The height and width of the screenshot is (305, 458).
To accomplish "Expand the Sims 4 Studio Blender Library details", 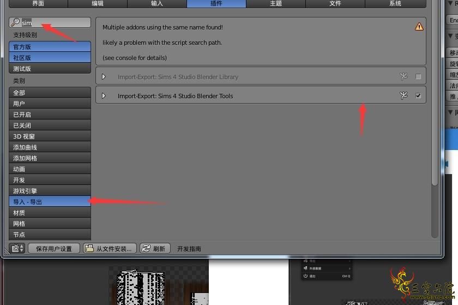I will pos(104,76).
